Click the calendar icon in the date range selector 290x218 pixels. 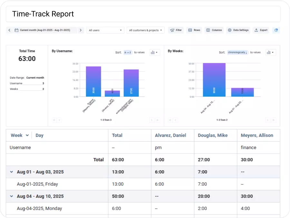17,30
